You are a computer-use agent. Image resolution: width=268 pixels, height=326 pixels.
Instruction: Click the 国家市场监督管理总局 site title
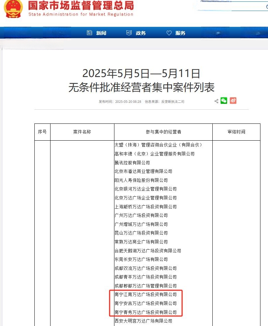pos(81,6)
